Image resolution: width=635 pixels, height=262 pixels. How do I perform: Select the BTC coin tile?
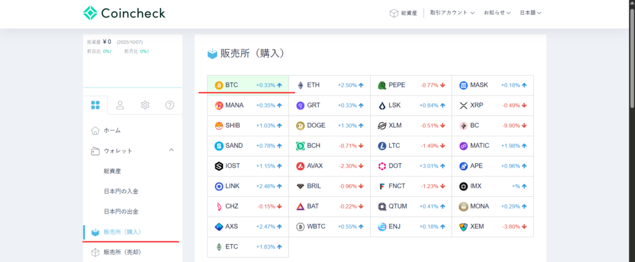click(x=248, y=85)
